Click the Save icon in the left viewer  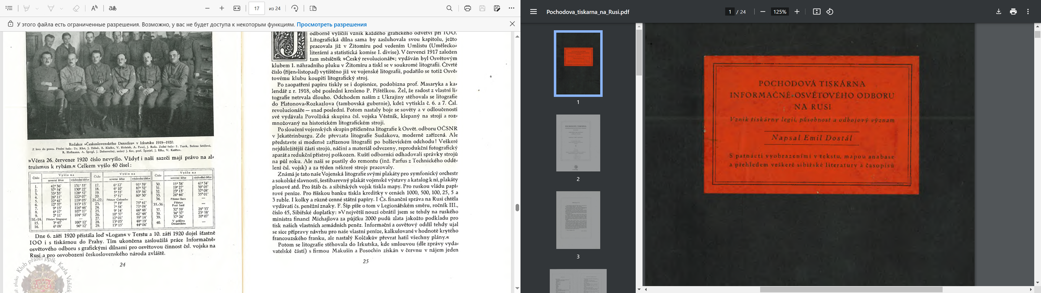(482, 8)
